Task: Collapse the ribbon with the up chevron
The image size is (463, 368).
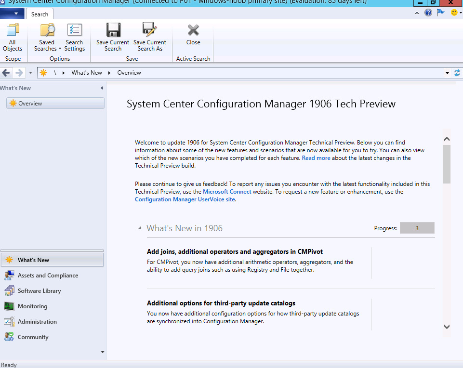Action: (417, 13)
